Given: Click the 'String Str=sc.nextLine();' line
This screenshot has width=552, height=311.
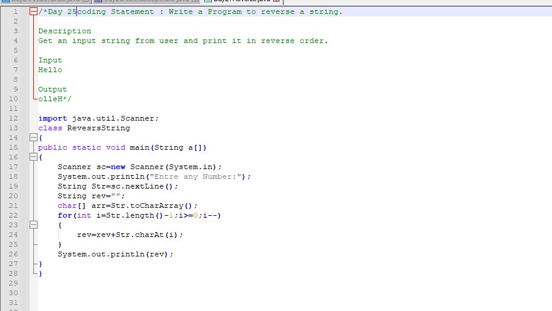Looking at the screenshot, I should point(118,186).
